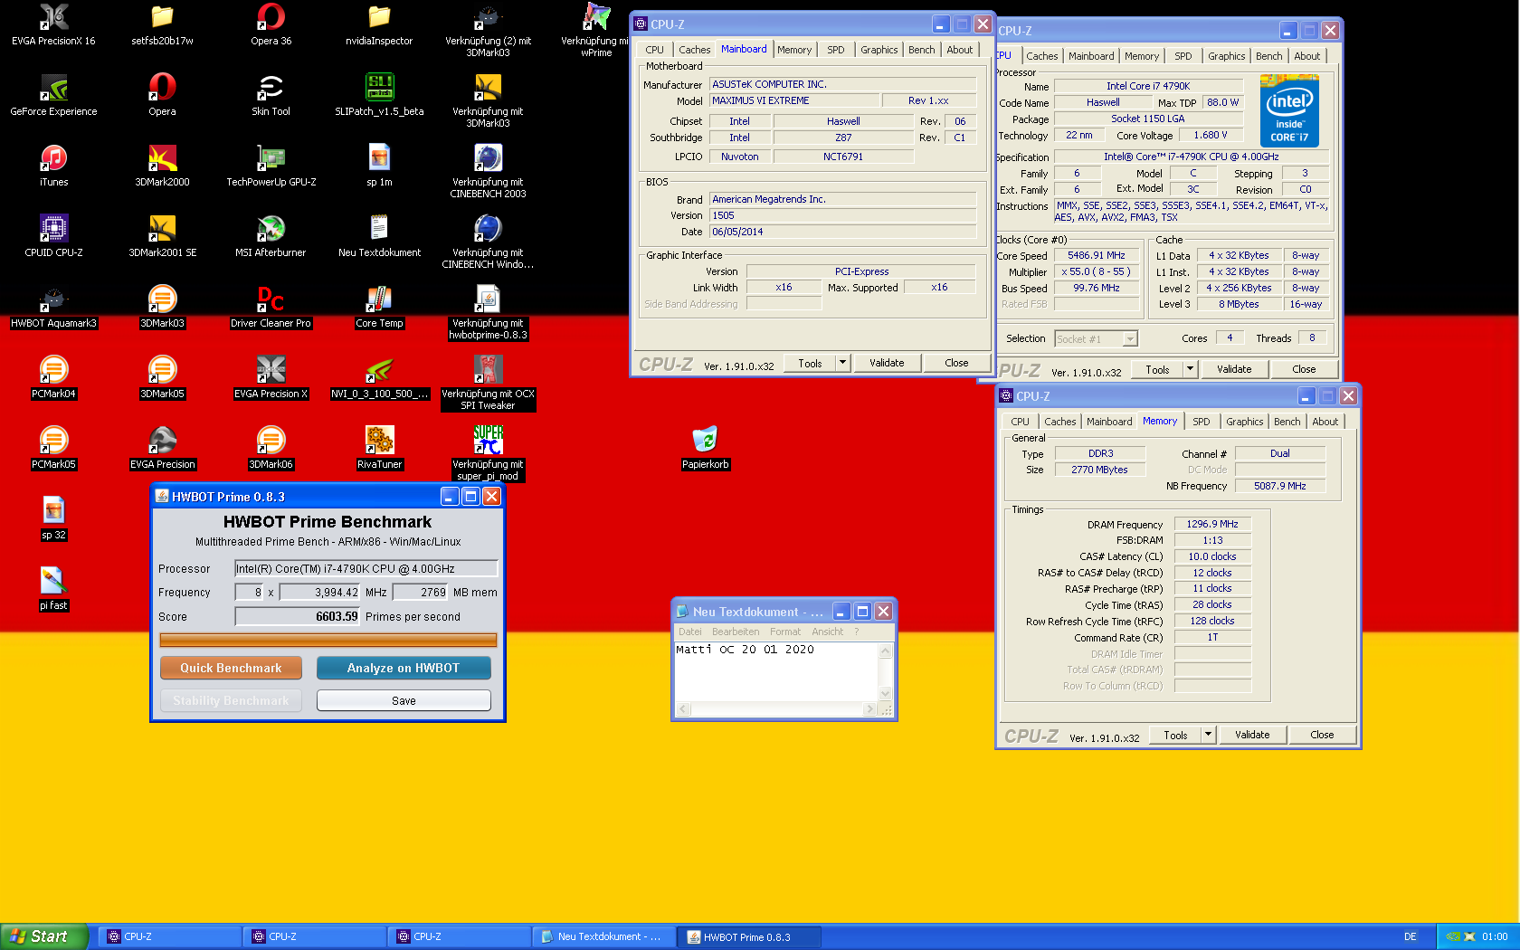This screenshot has width=1520, height=950.
Task: Open Tools dropdown arrow in Mainboard CPU-Z window
Action: (842, 363)
